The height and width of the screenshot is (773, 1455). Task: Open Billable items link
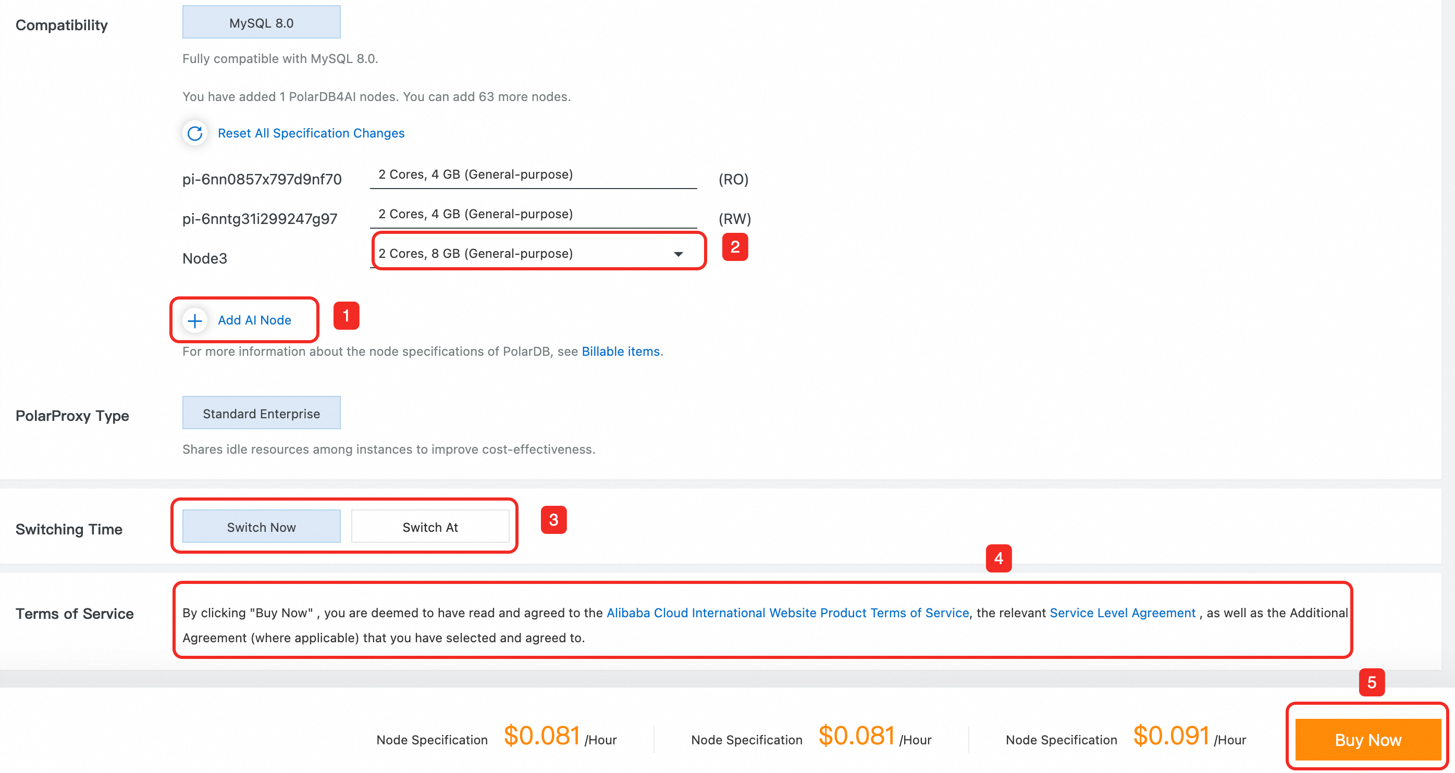click(620, 351)
